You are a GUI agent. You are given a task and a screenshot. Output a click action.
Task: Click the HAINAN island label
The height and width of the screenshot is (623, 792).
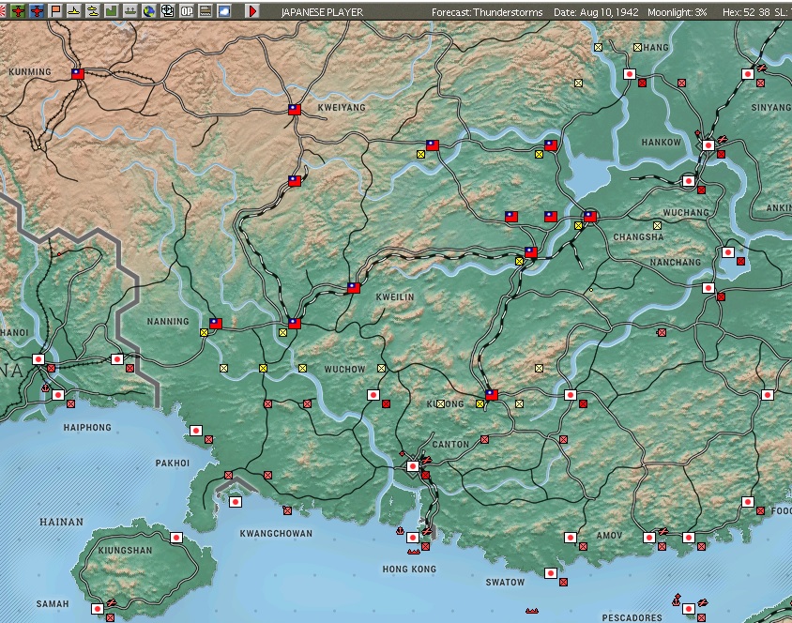tap(62, 522)
